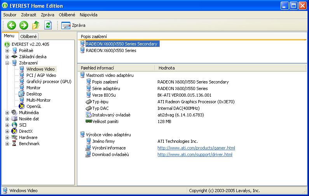309x196 pixels.
Task: Maximize the EVEREST window
Action: [x=293, y=6]
